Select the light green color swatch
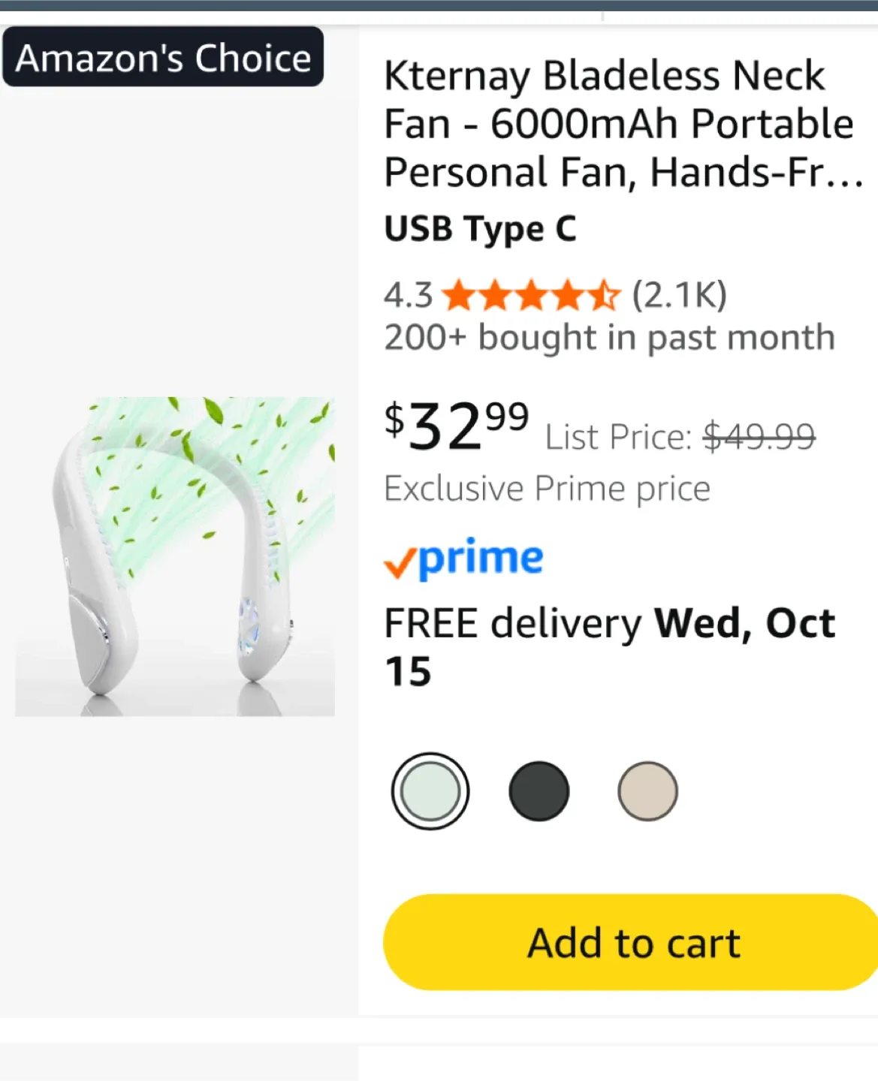 pos(430,791)
